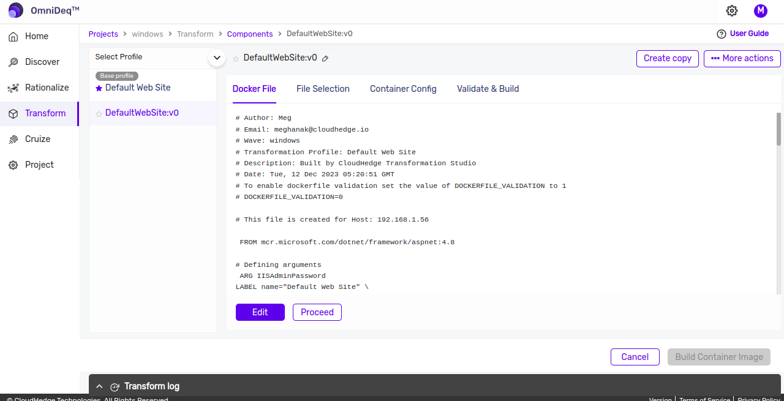Open Rationalize from the sidebar
This screenshot has width=784, height=401.
47,88
